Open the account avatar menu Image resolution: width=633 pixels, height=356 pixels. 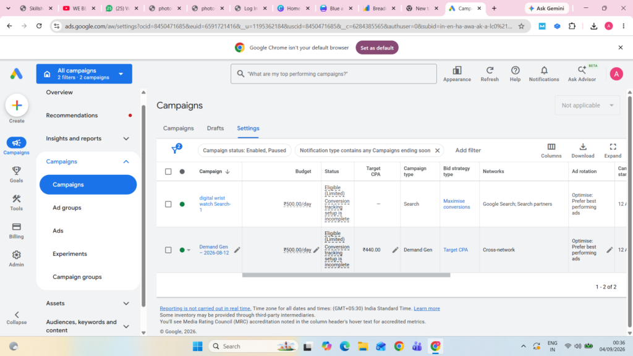coord(616,74)
